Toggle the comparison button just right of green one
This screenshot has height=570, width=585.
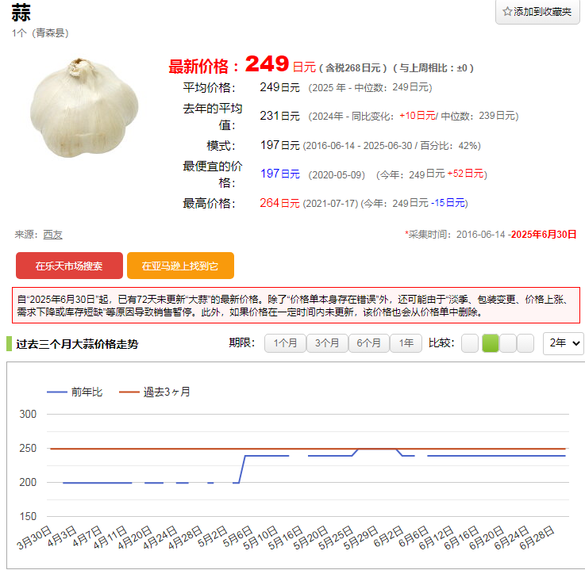508,343
